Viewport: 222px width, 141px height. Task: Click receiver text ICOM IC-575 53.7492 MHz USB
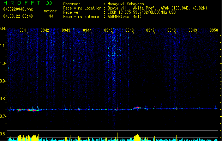pyautogui.click(x=142, y=12)
